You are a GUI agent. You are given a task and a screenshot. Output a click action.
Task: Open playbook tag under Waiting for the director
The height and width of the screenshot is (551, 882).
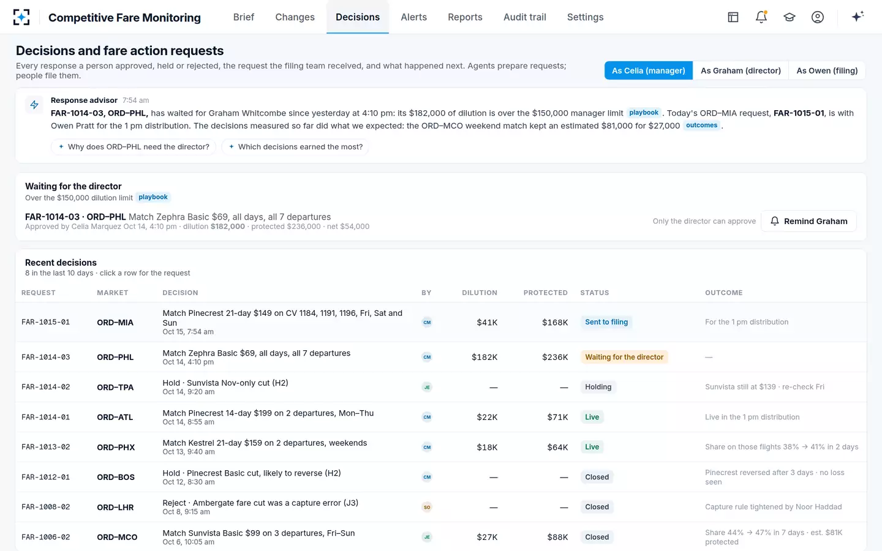pos(153,197)
